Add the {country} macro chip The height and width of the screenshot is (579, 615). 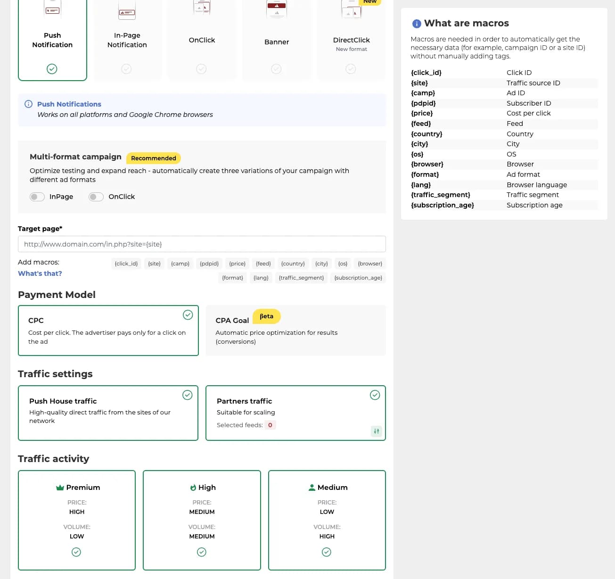(x=293, y=264)
